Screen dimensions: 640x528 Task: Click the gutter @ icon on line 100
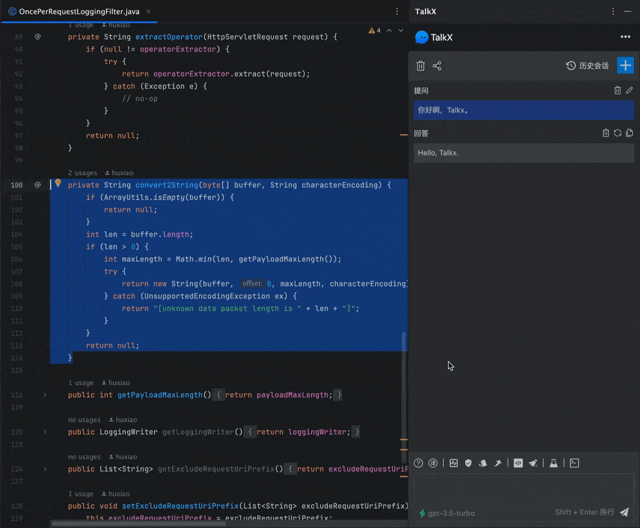[x=38, y=185]
